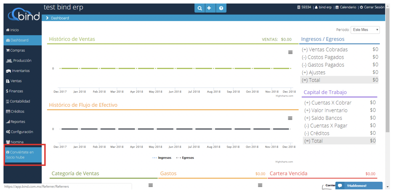This screenshot has height=195, width=394.
Task: Open Histórico de Ventas chart hamburger menu
Action: (290, 52)
